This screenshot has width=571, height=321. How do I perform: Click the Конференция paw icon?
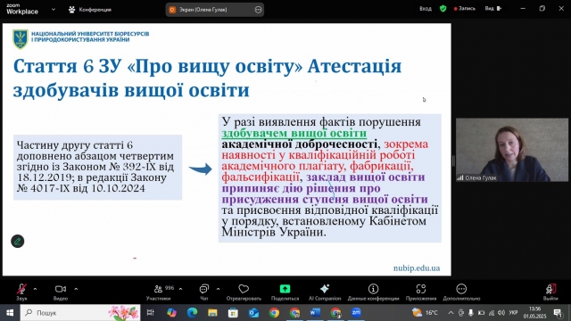point(71,10)
